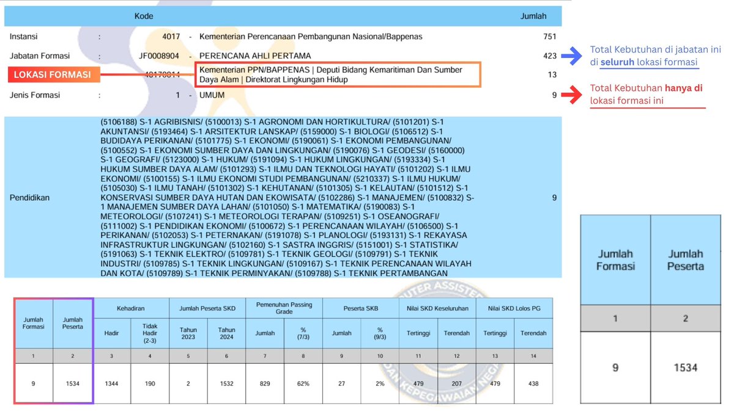Select the 'Kementerian PPN/BAPPENAS | Deputi Bidang Kemaritiman' location text
Image resolution: width=734 pixels, height=412 pixels.
331,74
